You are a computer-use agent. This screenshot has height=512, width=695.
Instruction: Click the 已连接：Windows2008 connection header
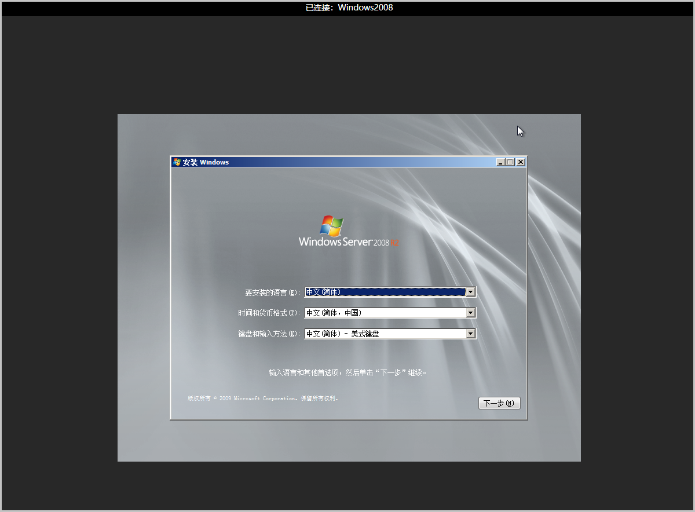point(349,8)
